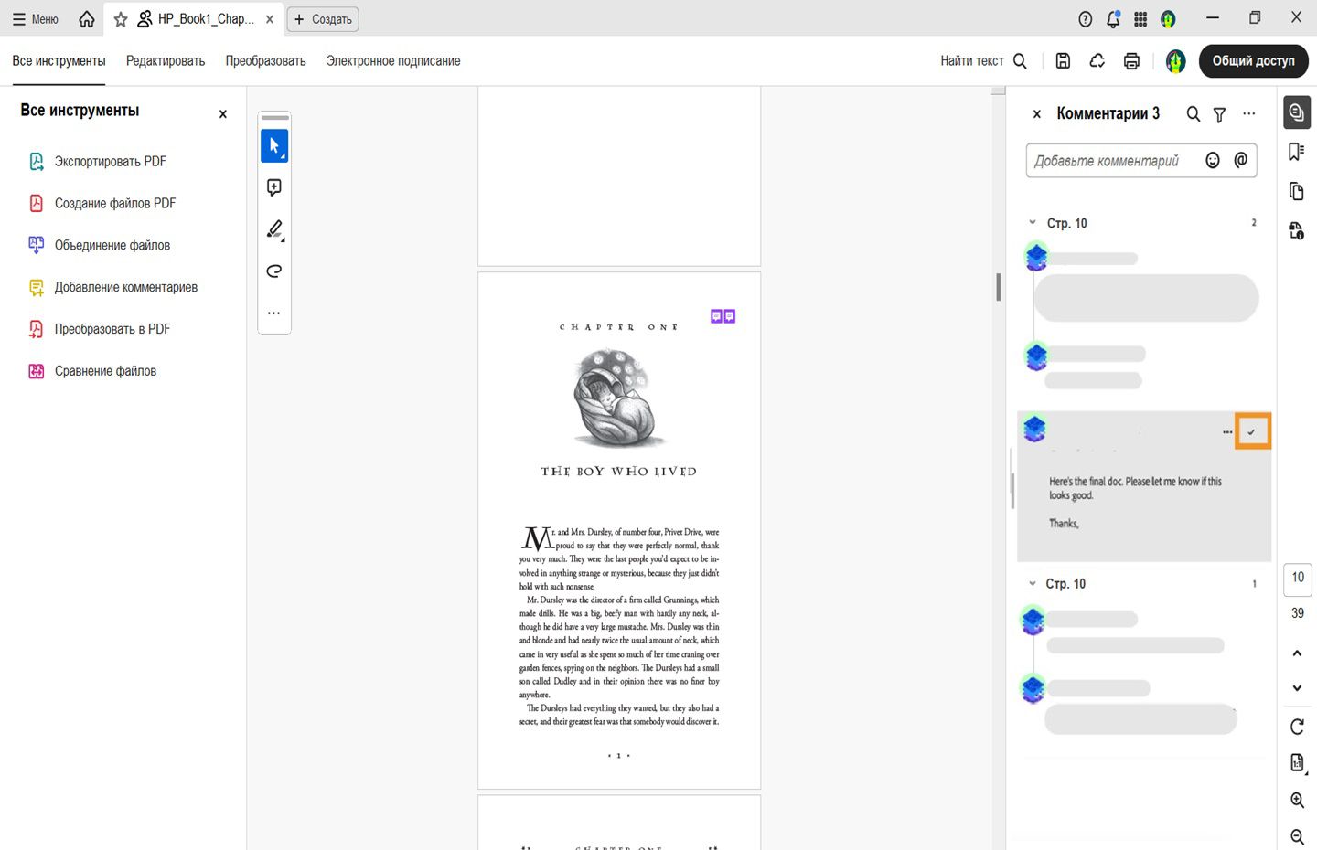Open the page display settings icon
The height and width of the screenshot is (850, 1317).
(x=1297, y=763)
